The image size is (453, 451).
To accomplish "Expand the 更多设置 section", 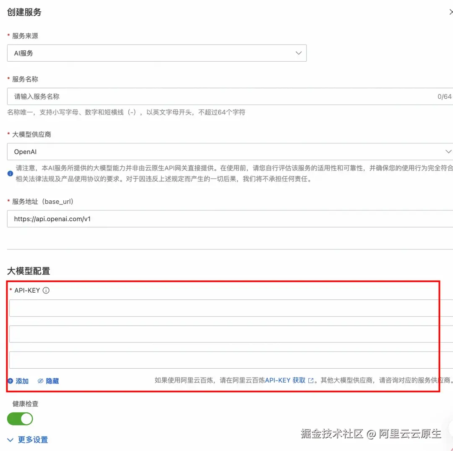I will (x=32, y=440).
